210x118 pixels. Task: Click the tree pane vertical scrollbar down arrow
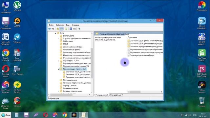92,92
